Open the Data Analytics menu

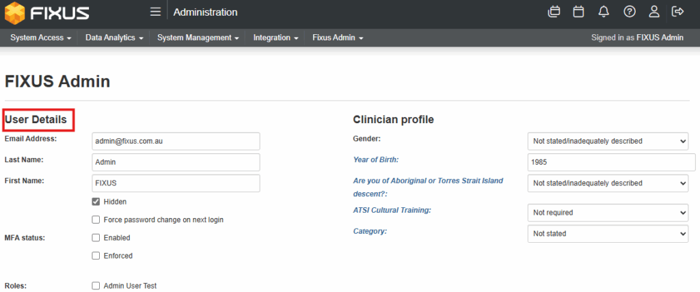[114, 38]
